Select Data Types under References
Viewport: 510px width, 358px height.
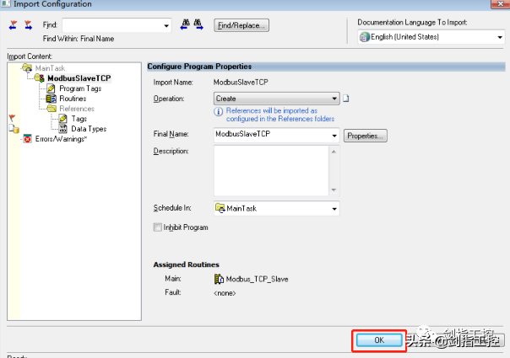pyautogui.click(x=88, y=129)
